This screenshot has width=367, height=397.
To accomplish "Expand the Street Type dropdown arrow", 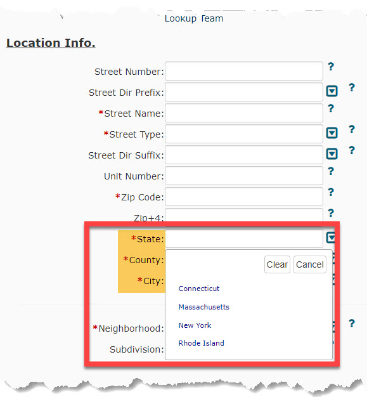I will pos(332,133).
